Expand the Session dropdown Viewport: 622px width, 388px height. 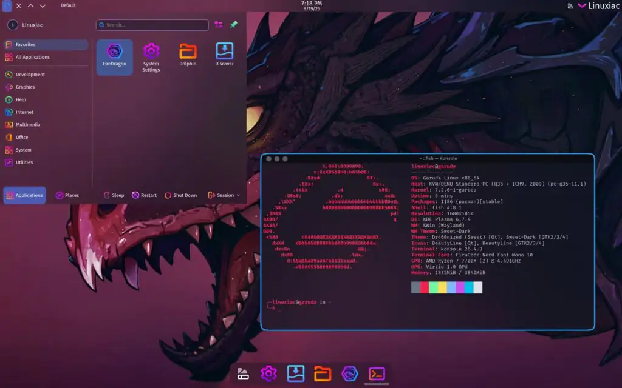(224, 195)
